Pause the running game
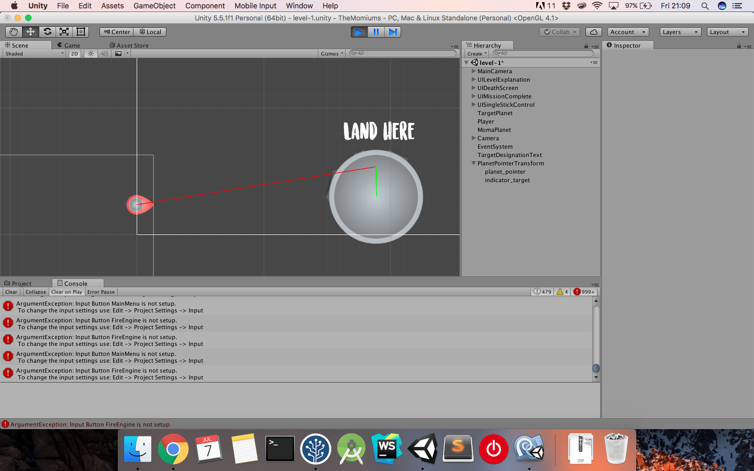754x471 pixels. (x=376, y=32)
